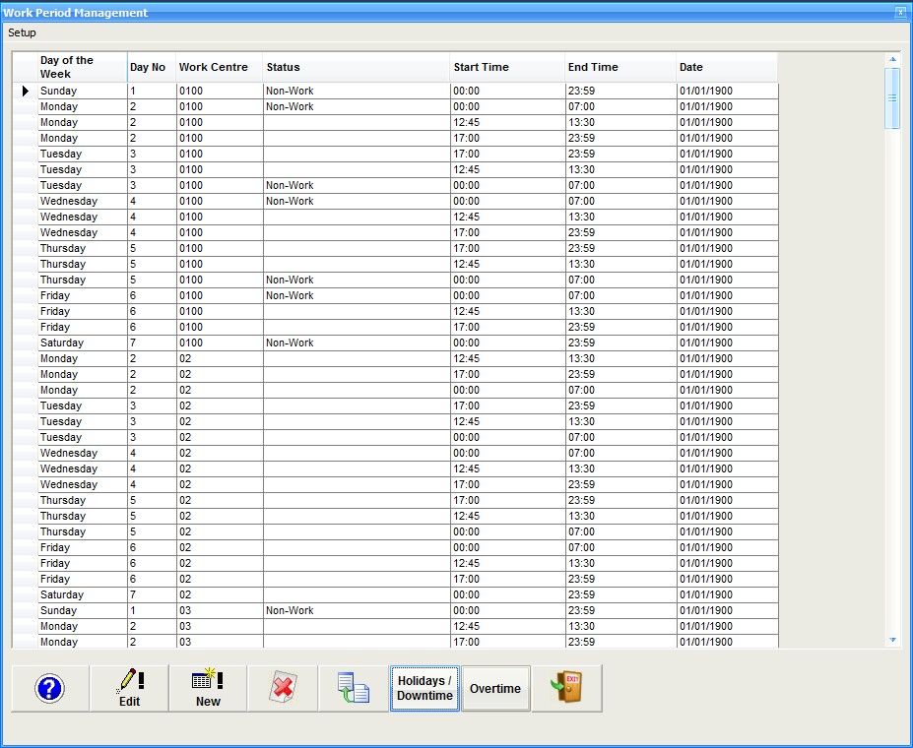Click the red X delete icon
Viewport: 913px width, 748px height.
[x=283, y=688]
